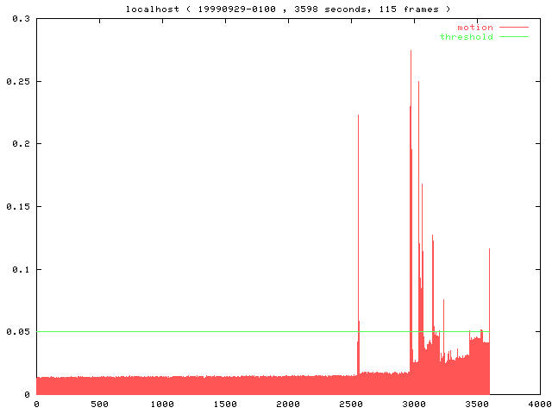552x414 pixels.
Task: Click the 1000 x-axis tick label
Action: (162, 404)
